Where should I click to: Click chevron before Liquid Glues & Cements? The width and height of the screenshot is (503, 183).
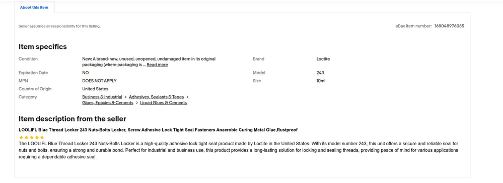(x=136, y=103)
